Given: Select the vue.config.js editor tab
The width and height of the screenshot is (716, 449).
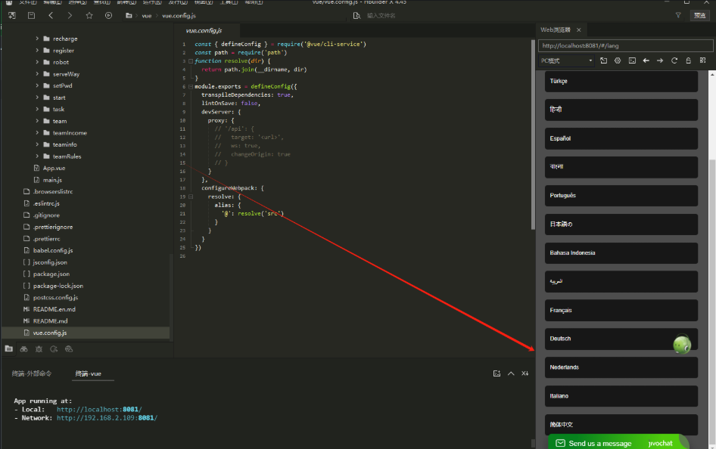Looking at the screenshot, I should pos(204,30).
